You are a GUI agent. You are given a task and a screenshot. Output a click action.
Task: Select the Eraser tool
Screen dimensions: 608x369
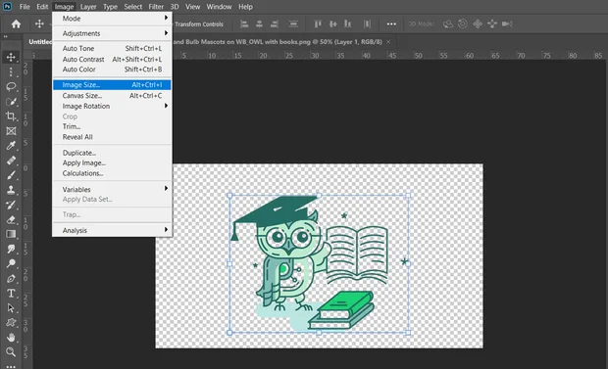[x=11, y=219]
